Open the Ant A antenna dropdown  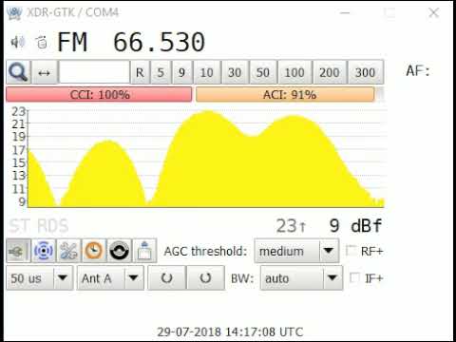click(110, 278)
